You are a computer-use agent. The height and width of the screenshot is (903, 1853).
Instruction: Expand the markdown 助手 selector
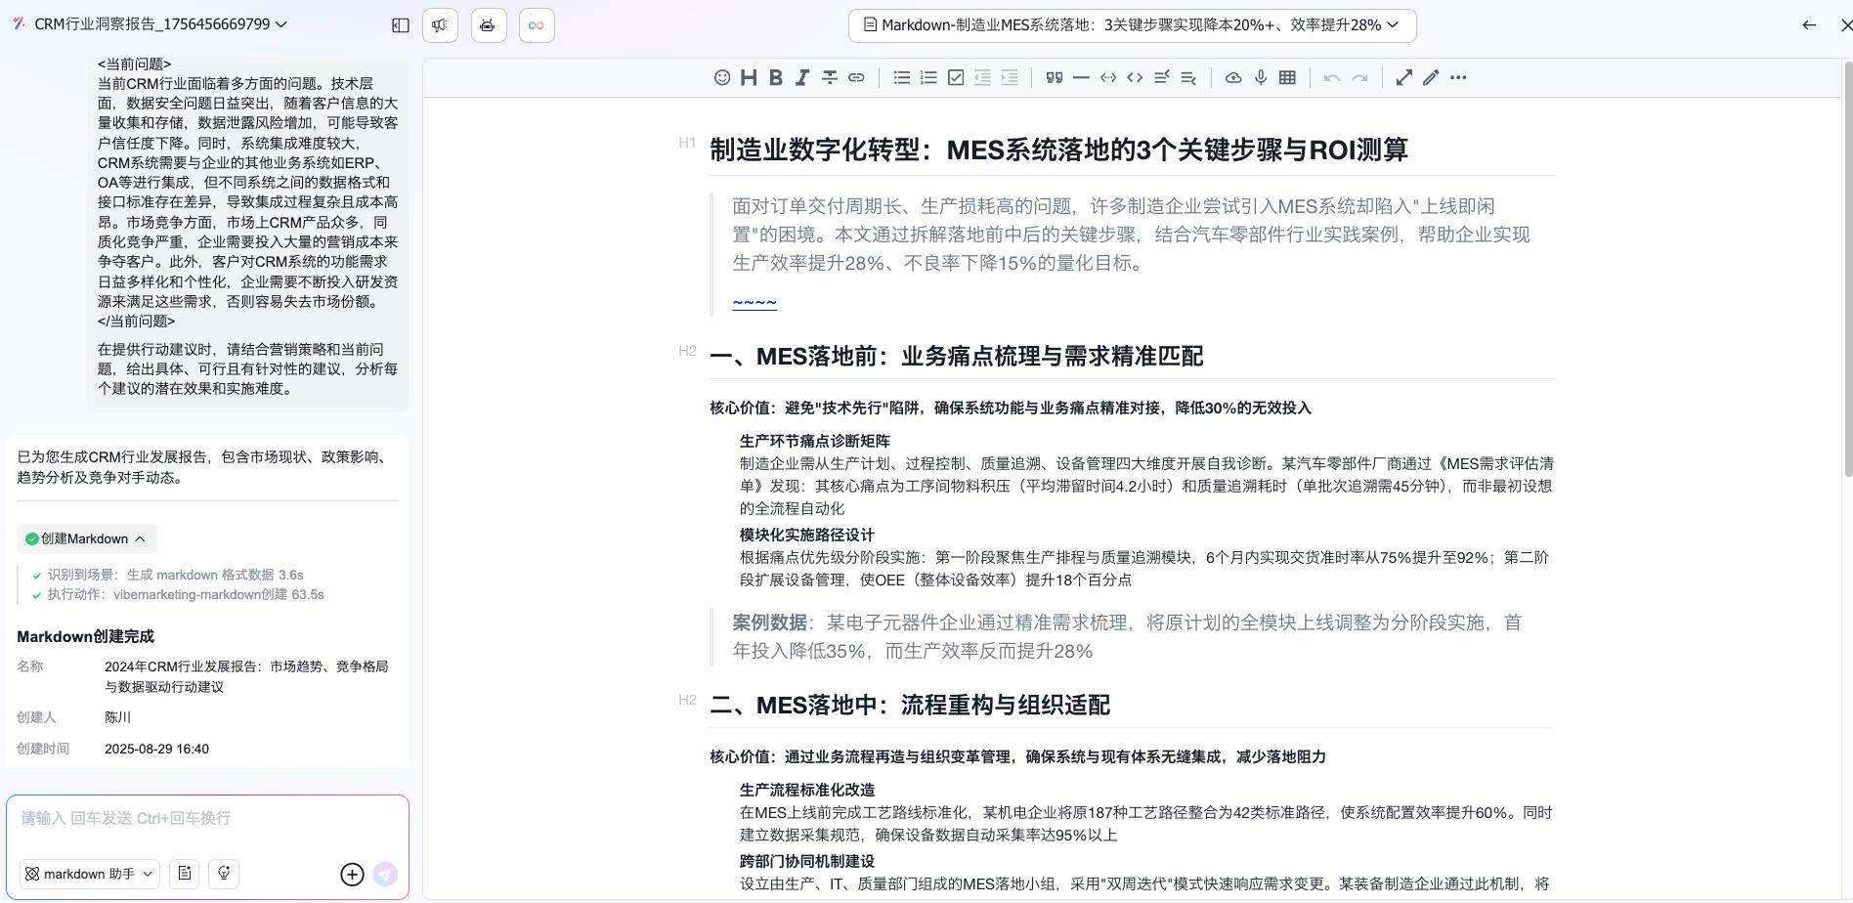[x=89, y=874]
